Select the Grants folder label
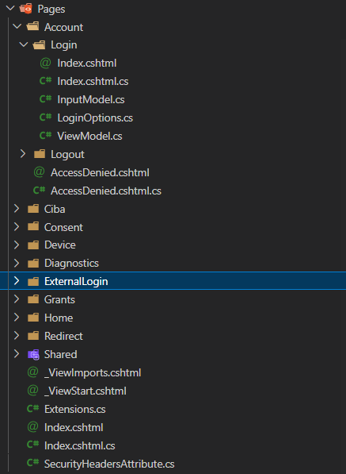 (59, 299)
